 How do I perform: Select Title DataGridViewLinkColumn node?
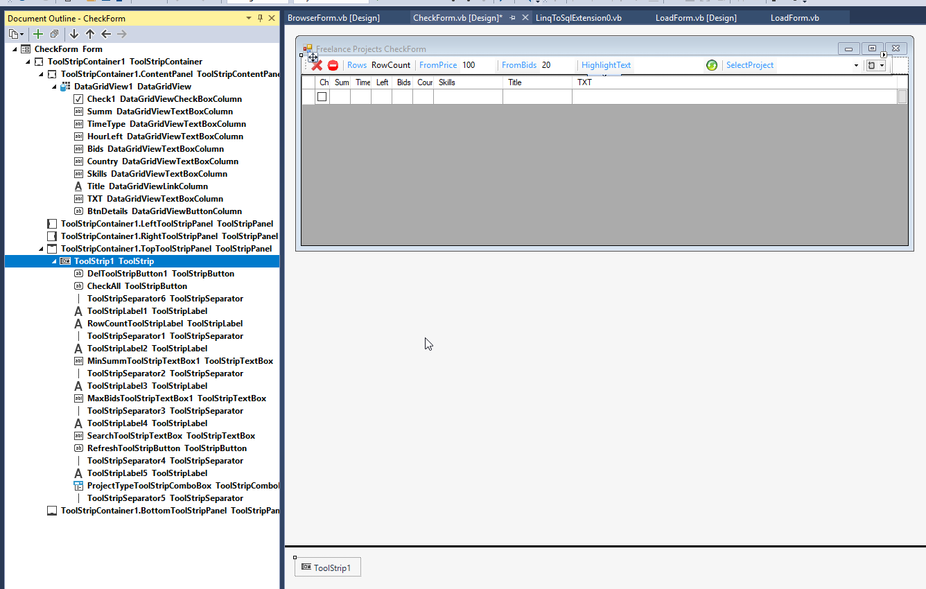coord(148,186)
